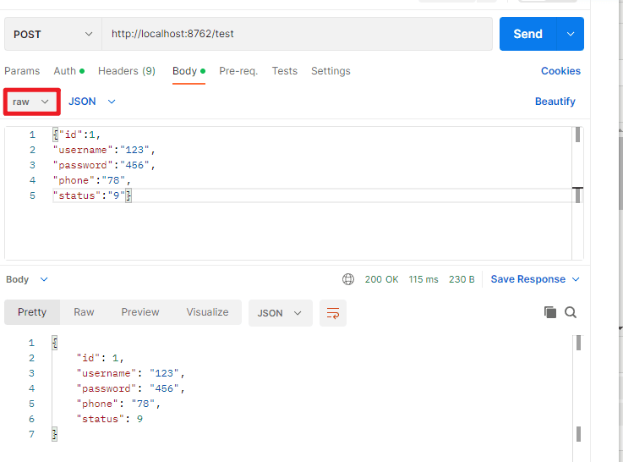Click the Send request button
This screenshot has width=623, height=462.
coord(528,34)
